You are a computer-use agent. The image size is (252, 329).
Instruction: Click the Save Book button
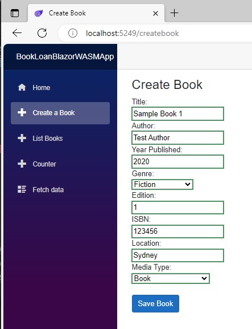(x=155, y=303)
